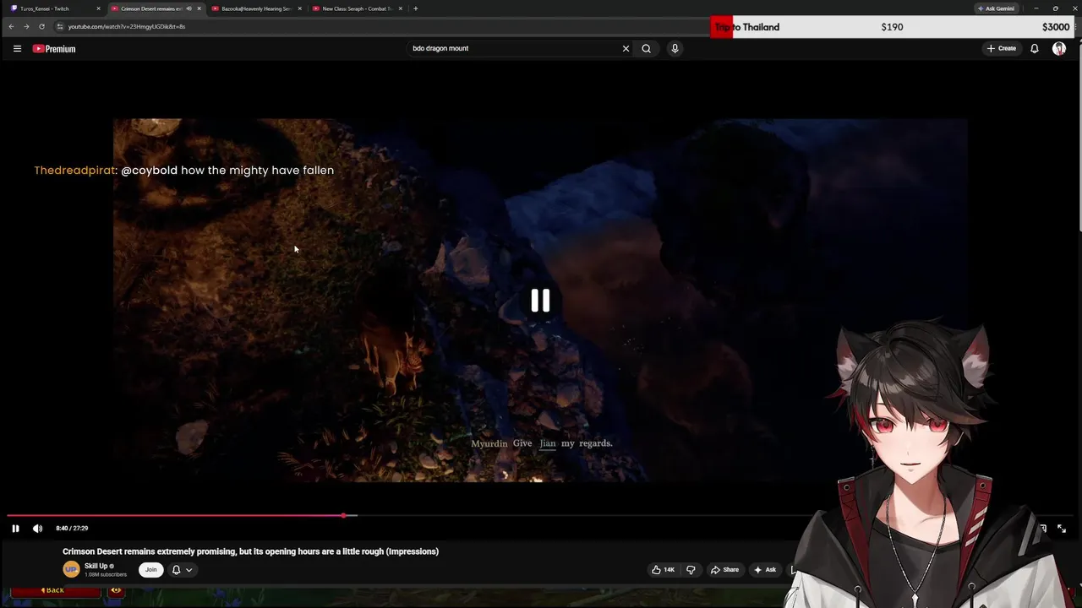
Task: Click the Crimson Desert video title
Action: click(250, 551)
